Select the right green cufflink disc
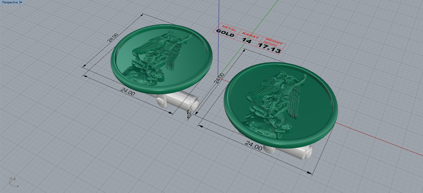This screenshot has width=423, height=193. click(x=281, y=105)
